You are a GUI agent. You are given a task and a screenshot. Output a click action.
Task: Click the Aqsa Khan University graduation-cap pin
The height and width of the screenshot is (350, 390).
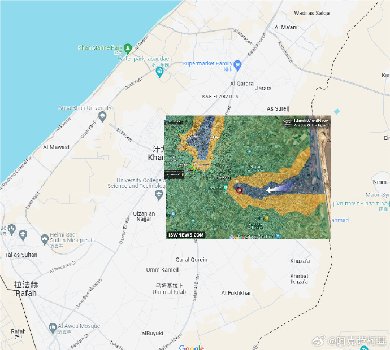tap(102, 117)
